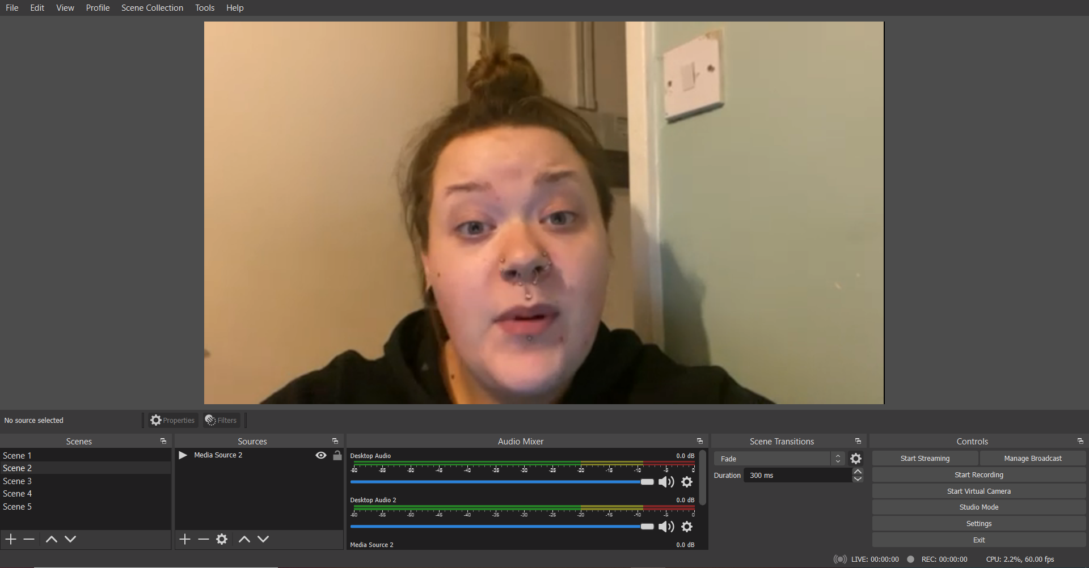
Task: Open Desktop Audio 2 settings gear
Action: click(686, 527)
